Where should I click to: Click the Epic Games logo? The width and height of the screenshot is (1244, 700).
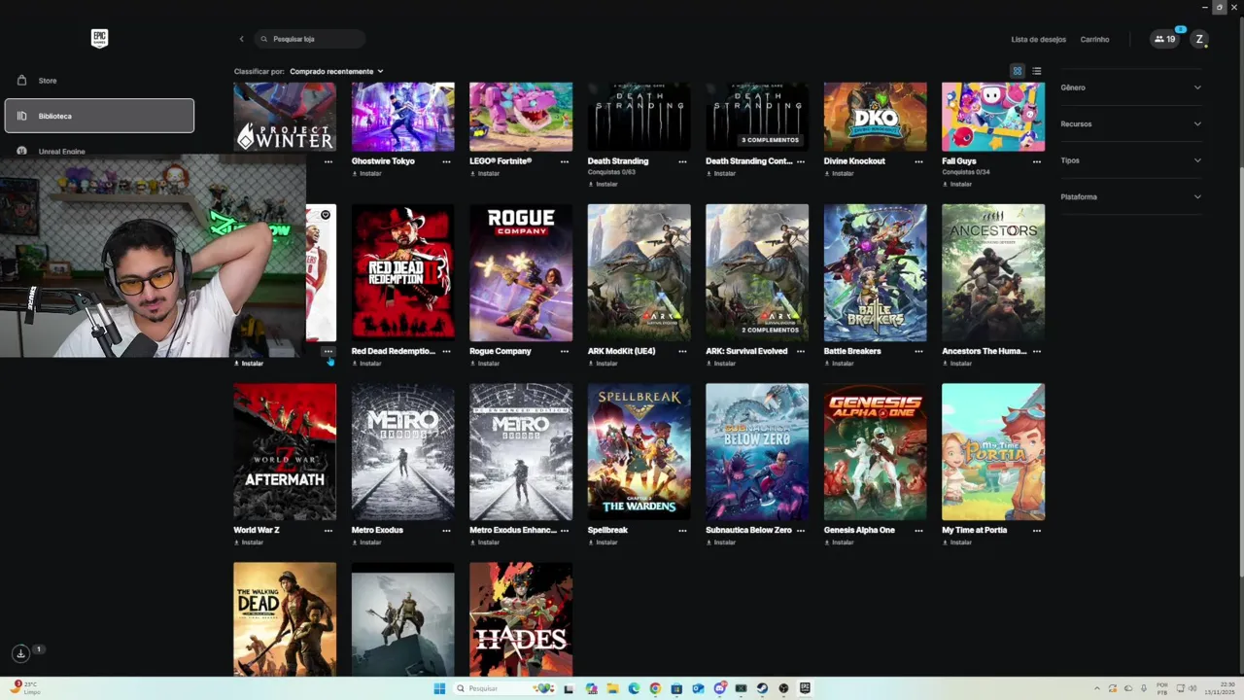(x=99, y=38)
